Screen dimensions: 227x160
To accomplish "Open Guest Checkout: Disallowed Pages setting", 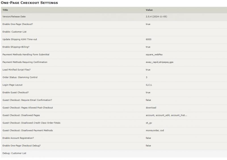I will [114, 115].
